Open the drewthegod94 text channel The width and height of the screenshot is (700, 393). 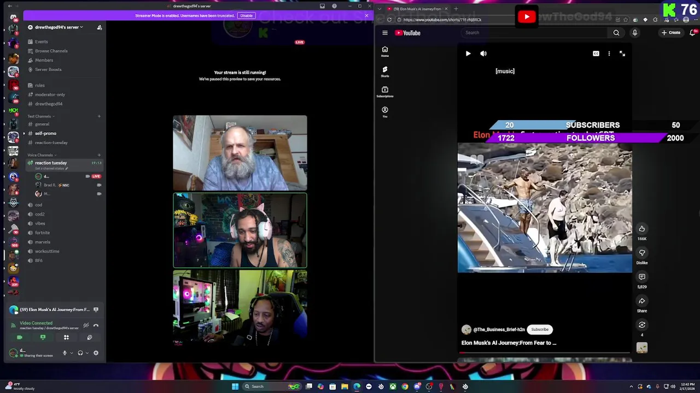pyautogui.click(x=49, y=104)
